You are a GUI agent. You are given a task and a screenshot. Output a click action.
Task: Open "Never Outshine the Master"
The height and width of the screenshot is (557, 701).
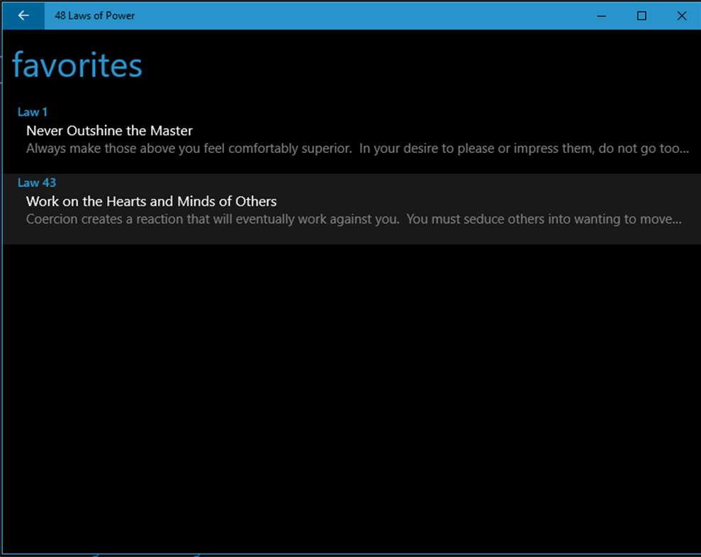click(109, 131)
